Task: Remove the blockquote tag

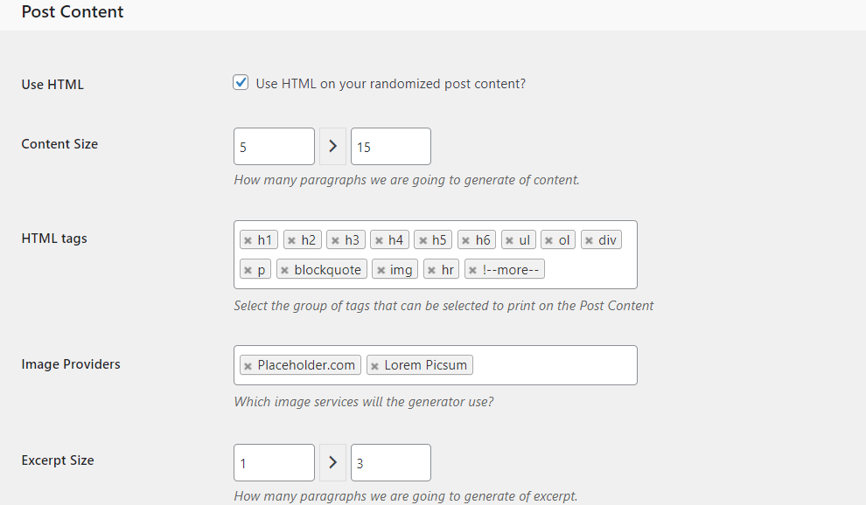Action: click(283, 269)
